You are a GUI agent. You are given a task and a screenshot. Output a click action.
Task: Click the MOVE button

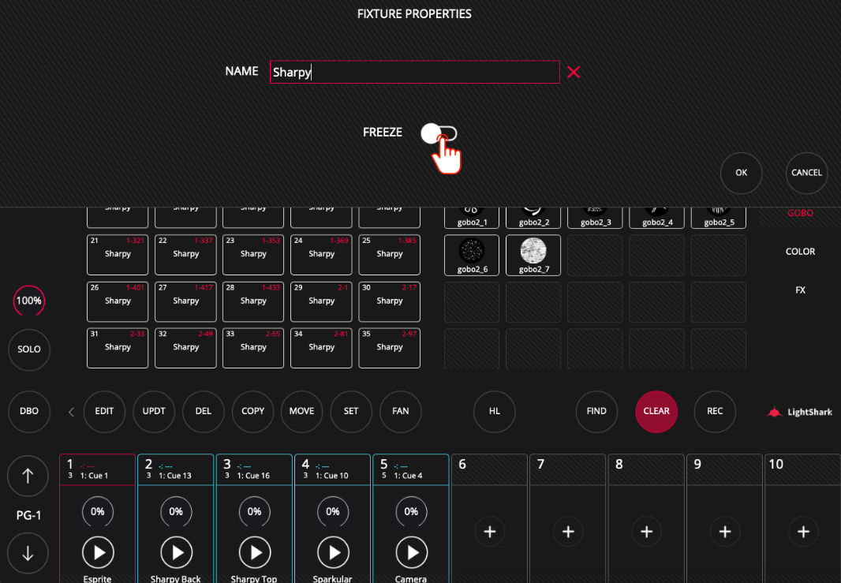click(x=302, y=411)
